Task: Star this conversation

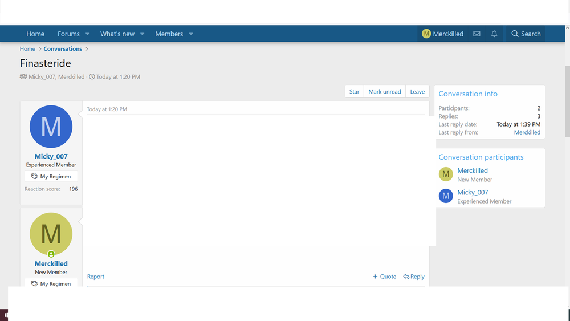Action: [x=354, y=92]
